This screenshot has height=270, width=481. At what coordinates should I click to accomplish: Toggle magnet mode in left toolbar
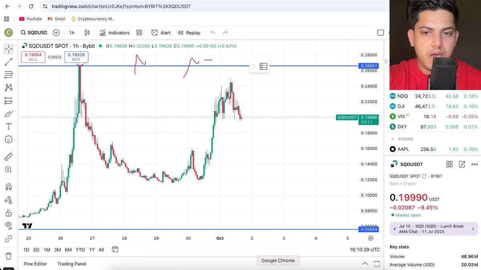pyautogui.click(x=8, y=187)
